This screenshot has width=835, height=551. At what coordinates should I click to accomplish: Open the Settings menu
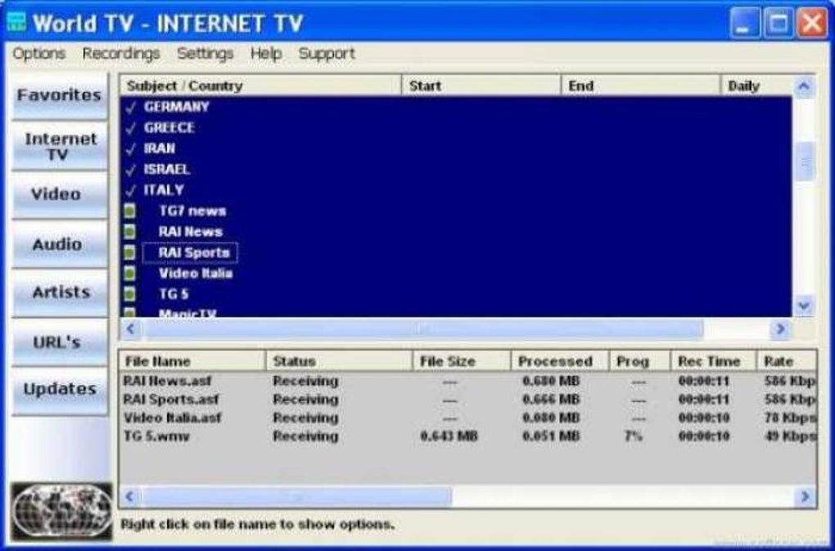point(205,54)
